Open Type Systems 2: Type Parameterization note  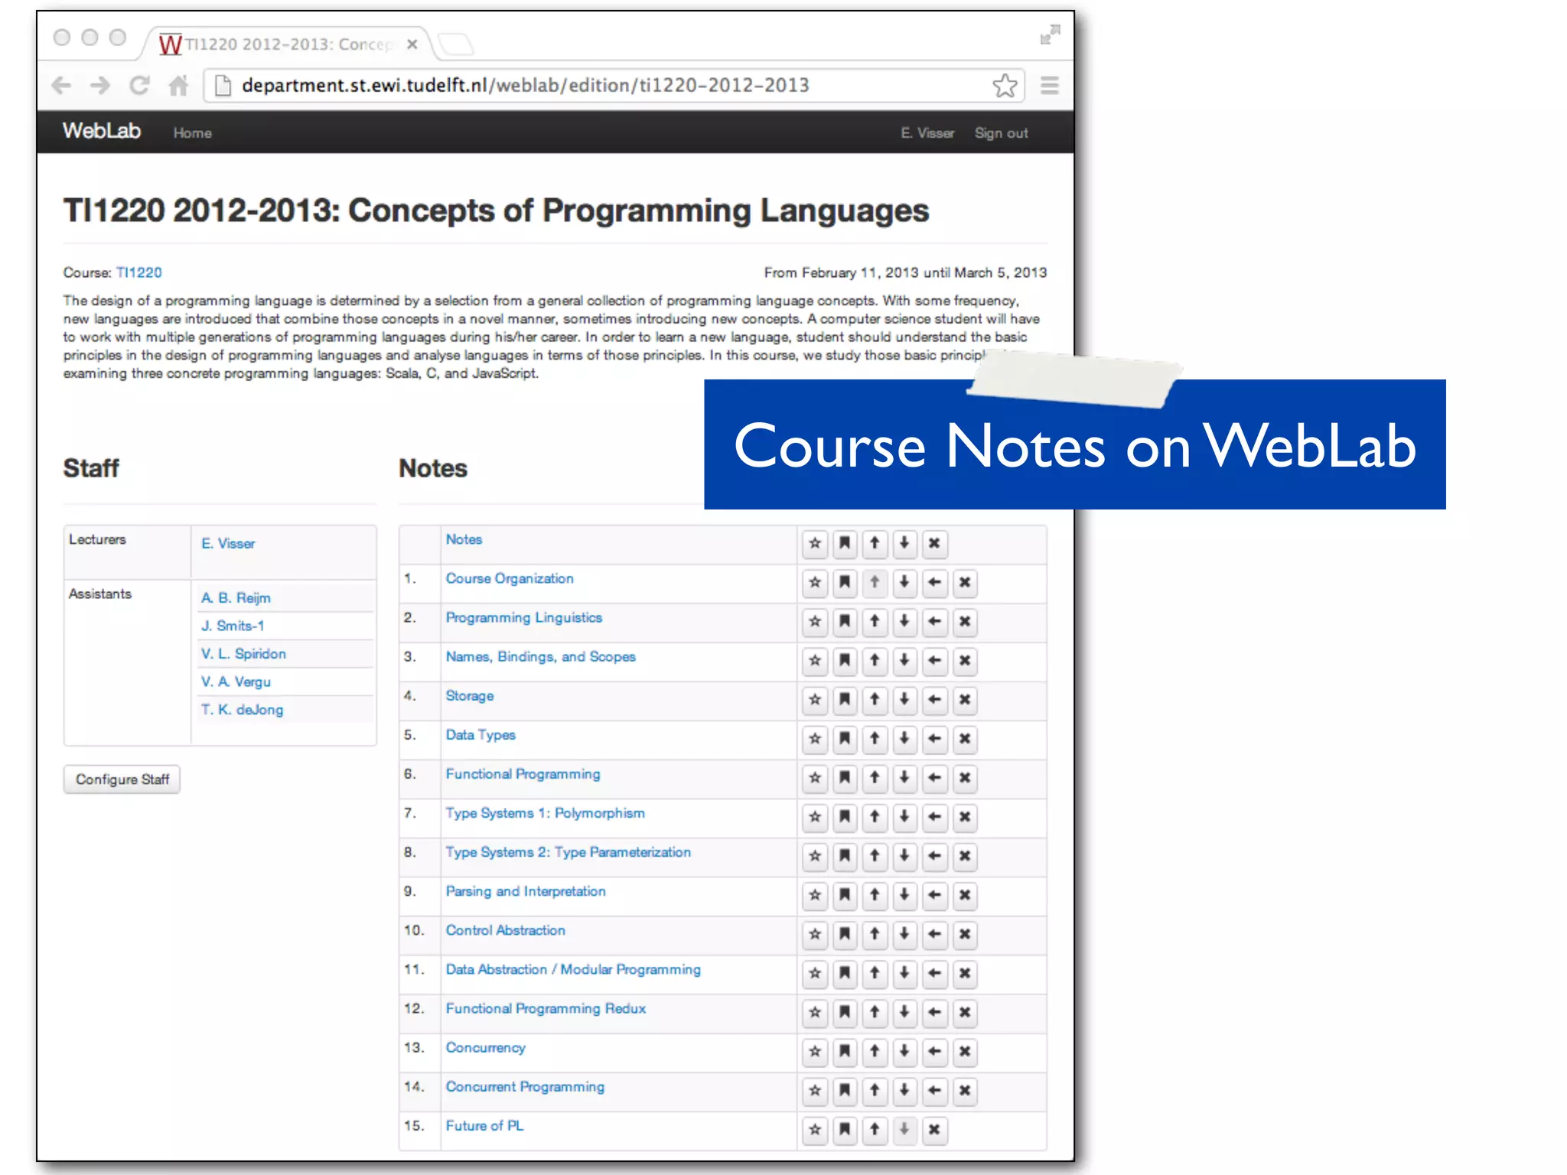(x=568, y=852)
